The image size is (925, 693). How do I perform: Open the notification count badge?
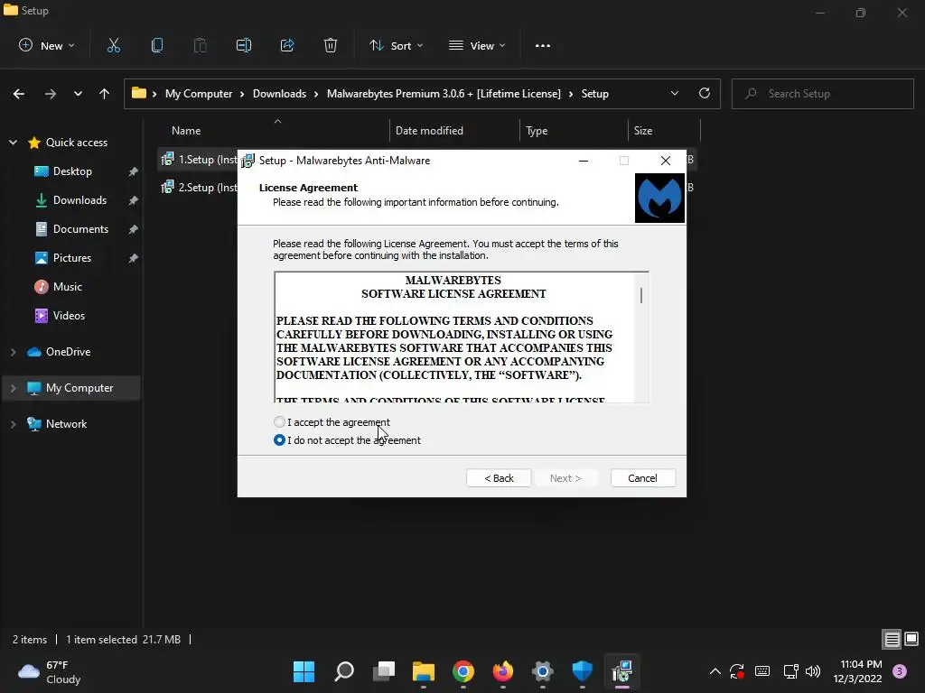coord(900,671)
